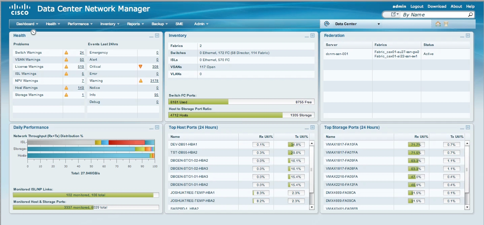
Task: Minimize the Federation panel
Action: coord(462,36)
